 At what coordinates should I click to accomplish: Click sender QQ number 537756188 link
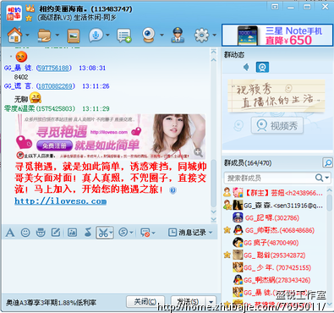pos(53,68)
